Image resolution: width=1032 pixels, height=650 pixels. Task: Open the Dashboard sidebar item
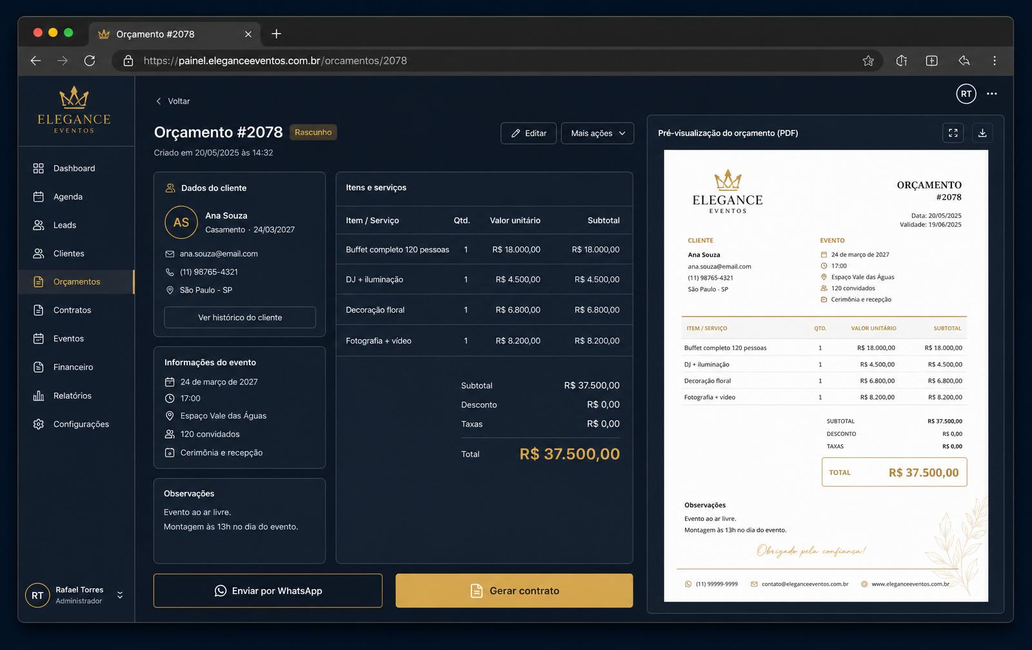(76, 168)
